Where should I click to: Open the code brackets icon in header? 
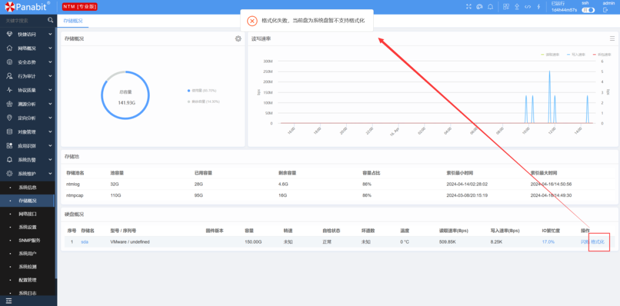(x=528, y=7)
